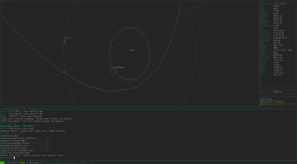Viewport: 297px width, 164px height.
Task: Click the Earth center dot on the map
Action: pos(130,54)
